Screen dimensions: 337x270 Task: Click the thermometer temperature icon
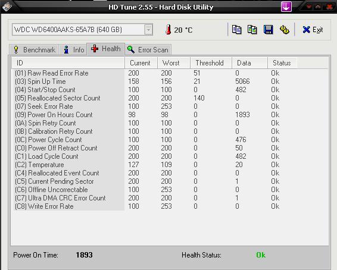pyautogui.click(x=168, y=30)
